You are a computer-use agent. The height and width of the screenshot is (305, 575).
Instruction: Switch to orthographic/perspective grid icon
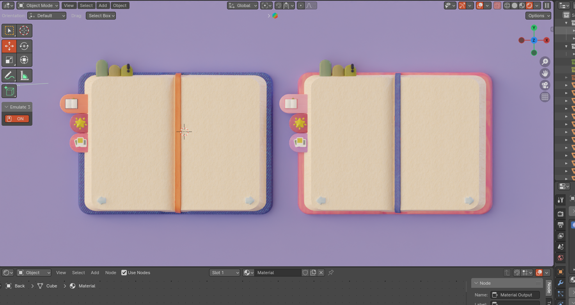click(545, 97)
